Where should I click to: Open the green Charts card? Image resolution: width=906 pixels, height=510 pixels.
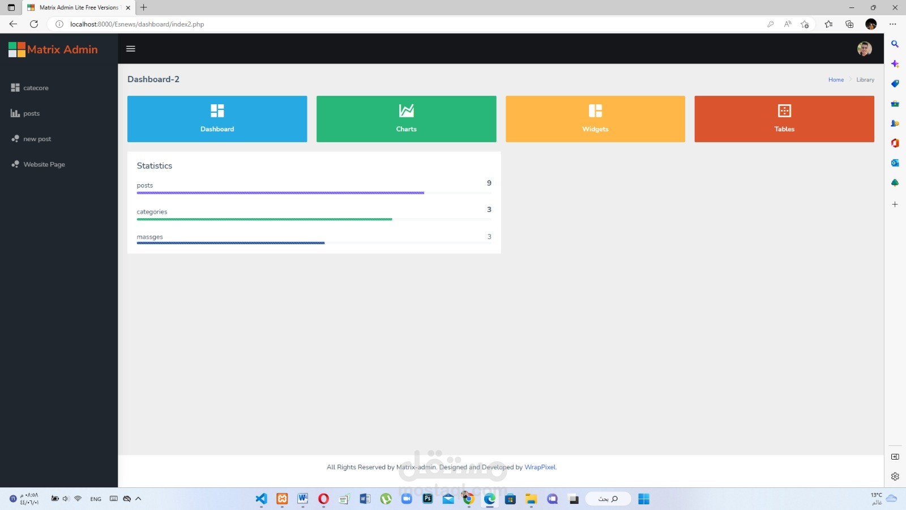(406, 119)
